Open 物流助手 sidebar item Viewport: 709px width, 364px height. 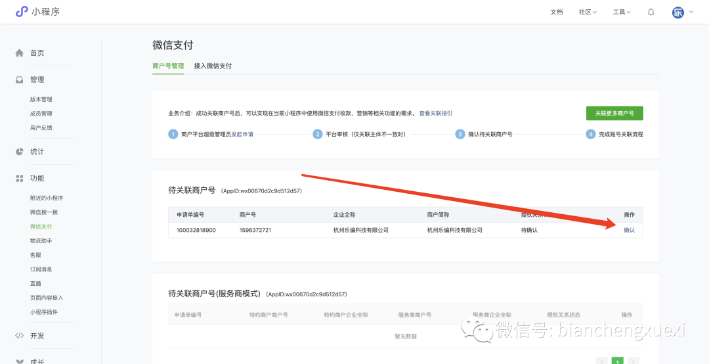[41, 240]
